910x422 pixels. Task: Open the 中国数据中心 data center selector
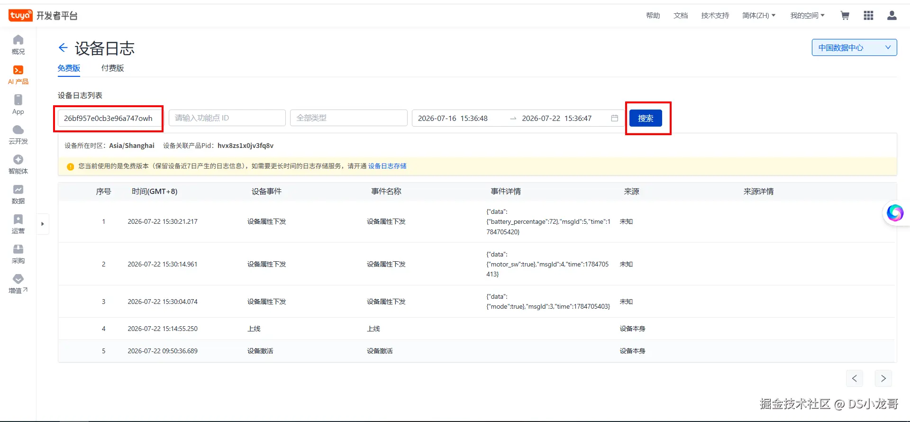854,47
